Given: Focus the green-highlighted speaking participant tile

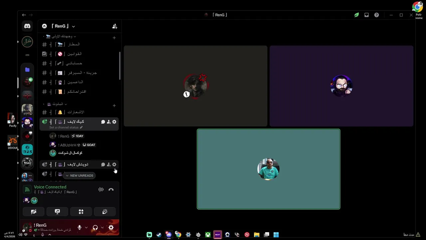Looking at the screenshot, I should [x=269, y=169].
